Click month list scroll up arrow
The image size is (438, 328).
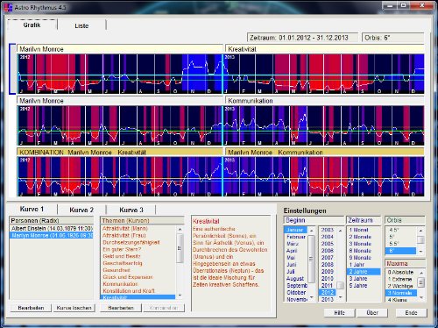pos(312,231)
